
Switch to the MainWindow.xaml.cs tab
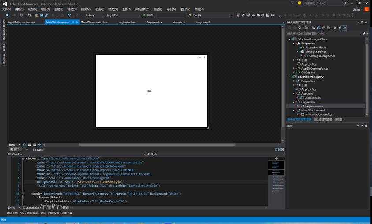[94, 22]
